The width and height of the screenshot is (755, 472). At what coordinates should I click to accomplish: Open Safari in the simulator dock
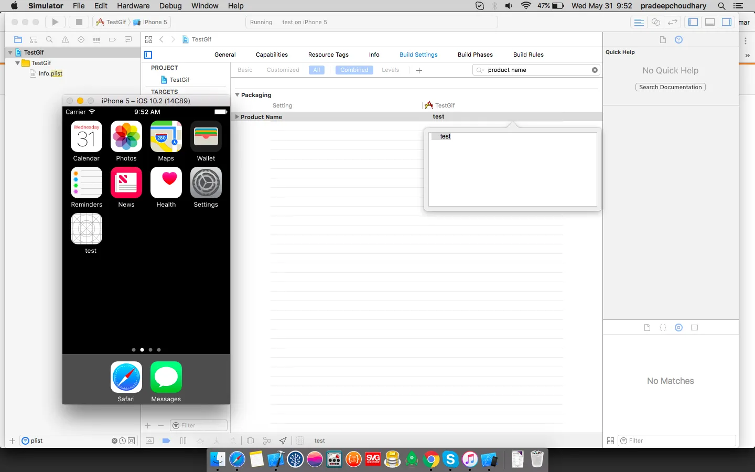(126, 377)
